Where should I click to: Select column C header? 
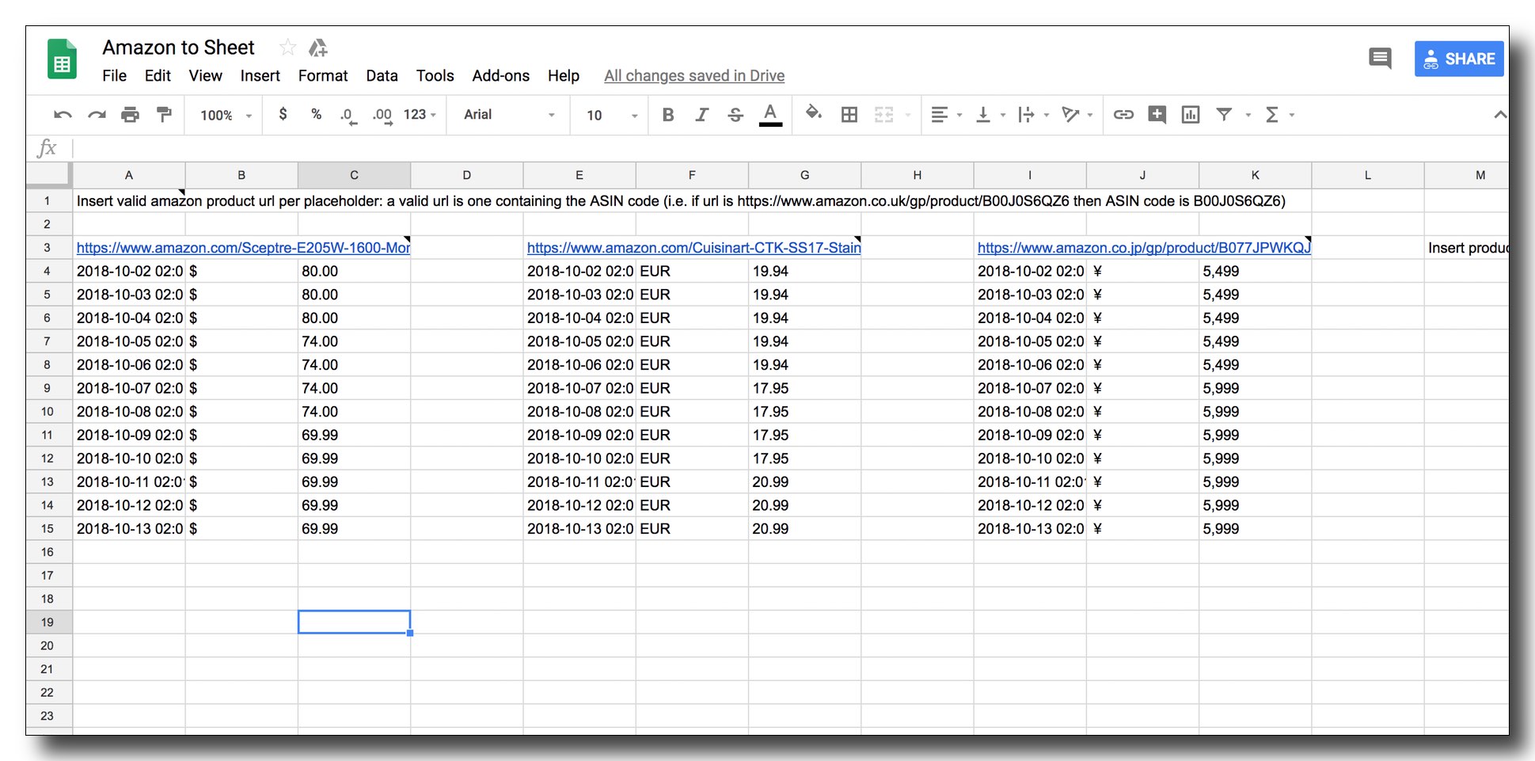pos(354,175)
